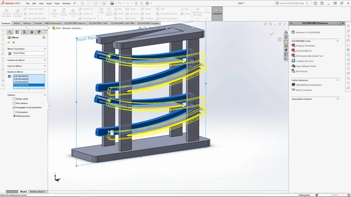The height and width of the screenshot is (197, 351).
Task: Click the Mirror Face/Plane input field
Action: (29, 53)
